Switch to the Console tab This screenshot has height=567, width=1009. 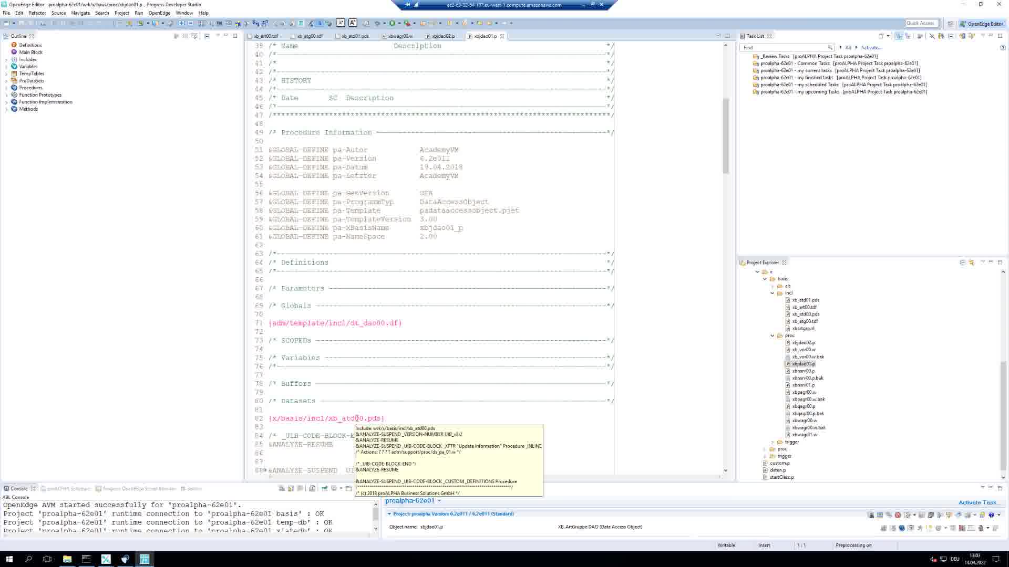19,489
